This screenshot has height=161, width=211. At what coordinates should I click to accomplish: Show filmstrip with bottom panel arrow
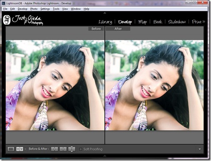coord(105,156)
